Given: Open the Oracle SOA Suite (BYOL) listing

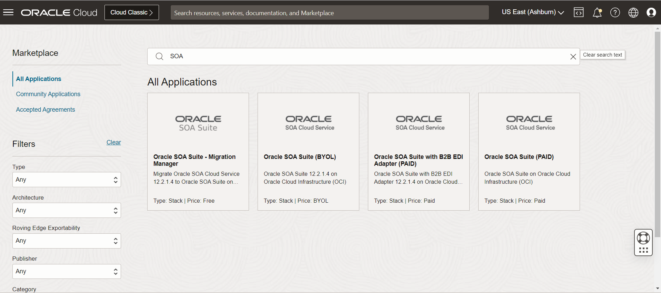Looking at the screenshot, I should coord(299,157).
